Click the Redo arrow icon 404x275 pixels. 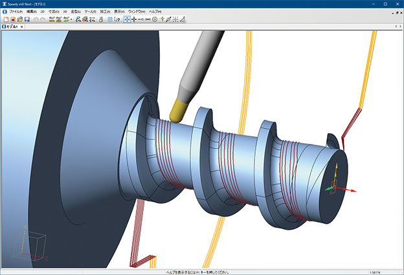click(x=43, y=19)
